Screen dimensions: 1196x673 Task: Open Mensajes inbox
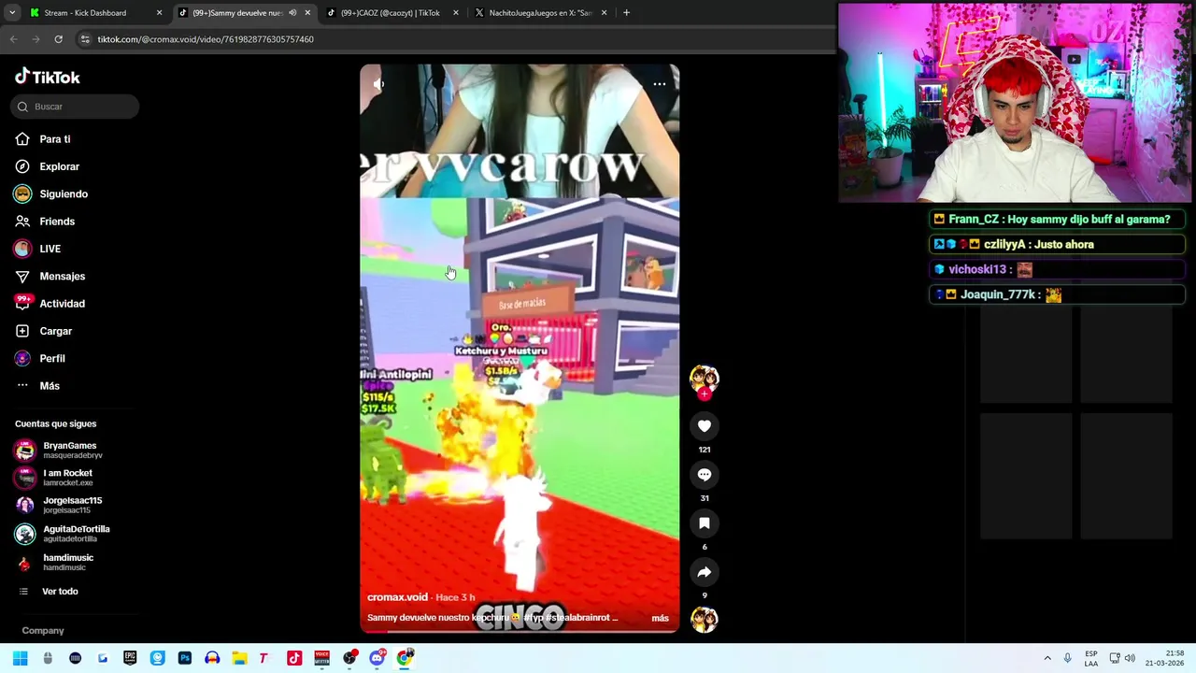pos(62,277)
